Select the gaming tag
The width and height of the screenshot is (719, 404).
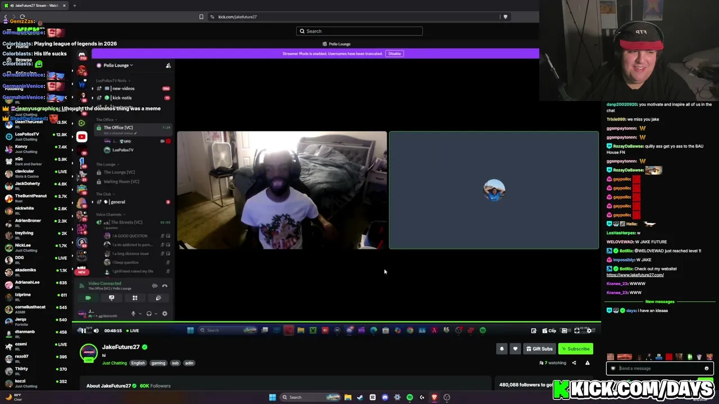(158, 363)
